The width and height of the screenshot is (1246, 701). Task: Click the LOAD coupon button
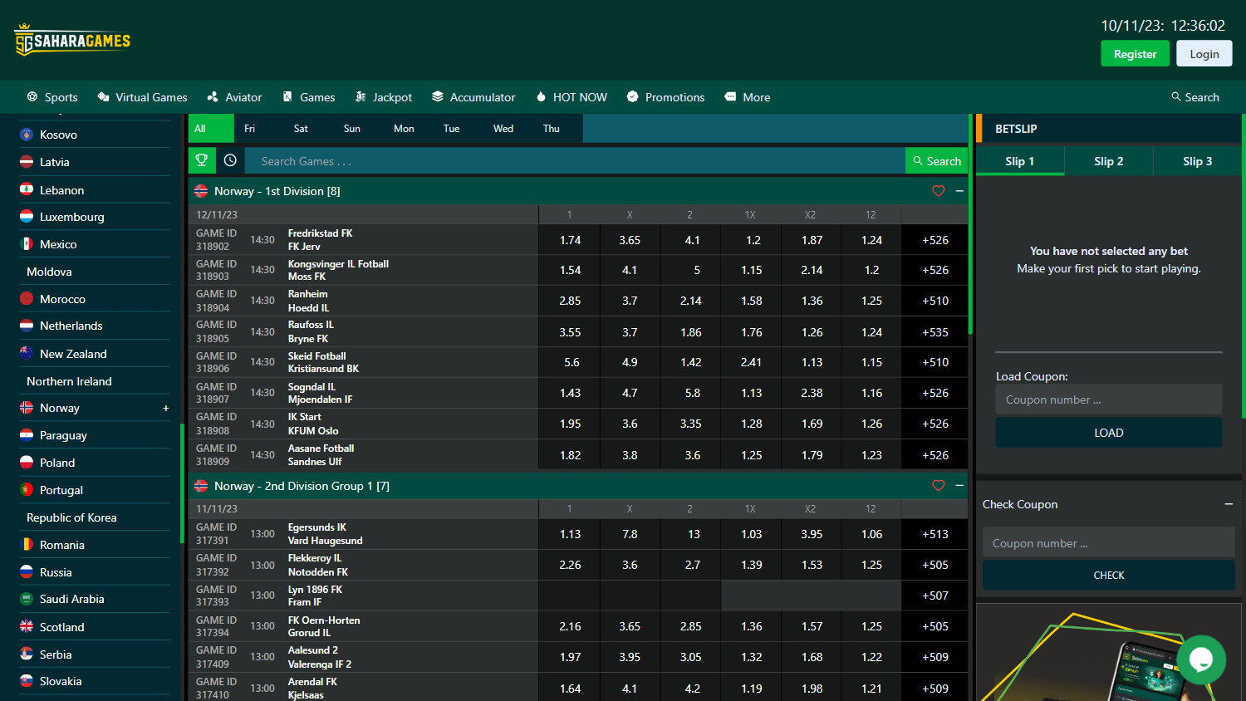(x=1109, y=433)
